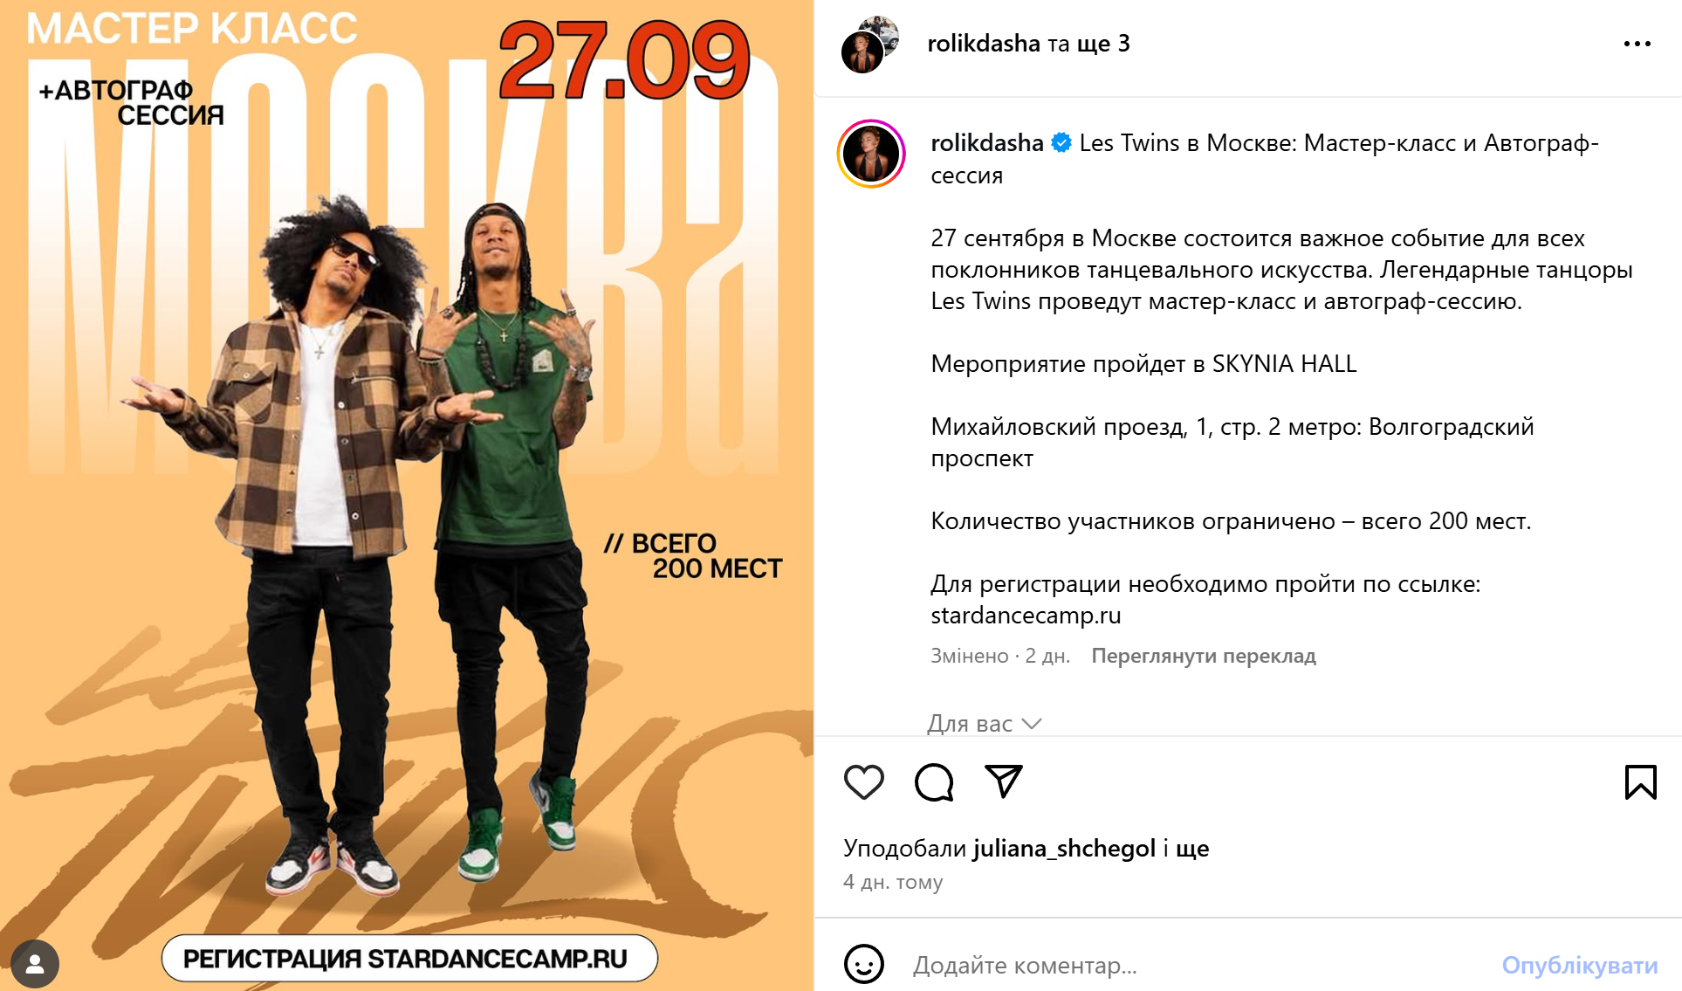This screenshot has height=991, width=1682.
Task: Open the juliana_shchegol profile link
Action: click(x=1064, y=849)
